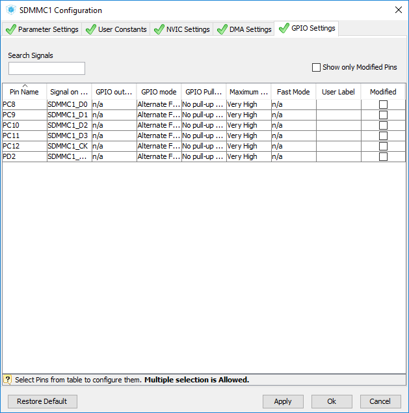Click No pull-up cell in PC11 row

click(x=204, y=136)
